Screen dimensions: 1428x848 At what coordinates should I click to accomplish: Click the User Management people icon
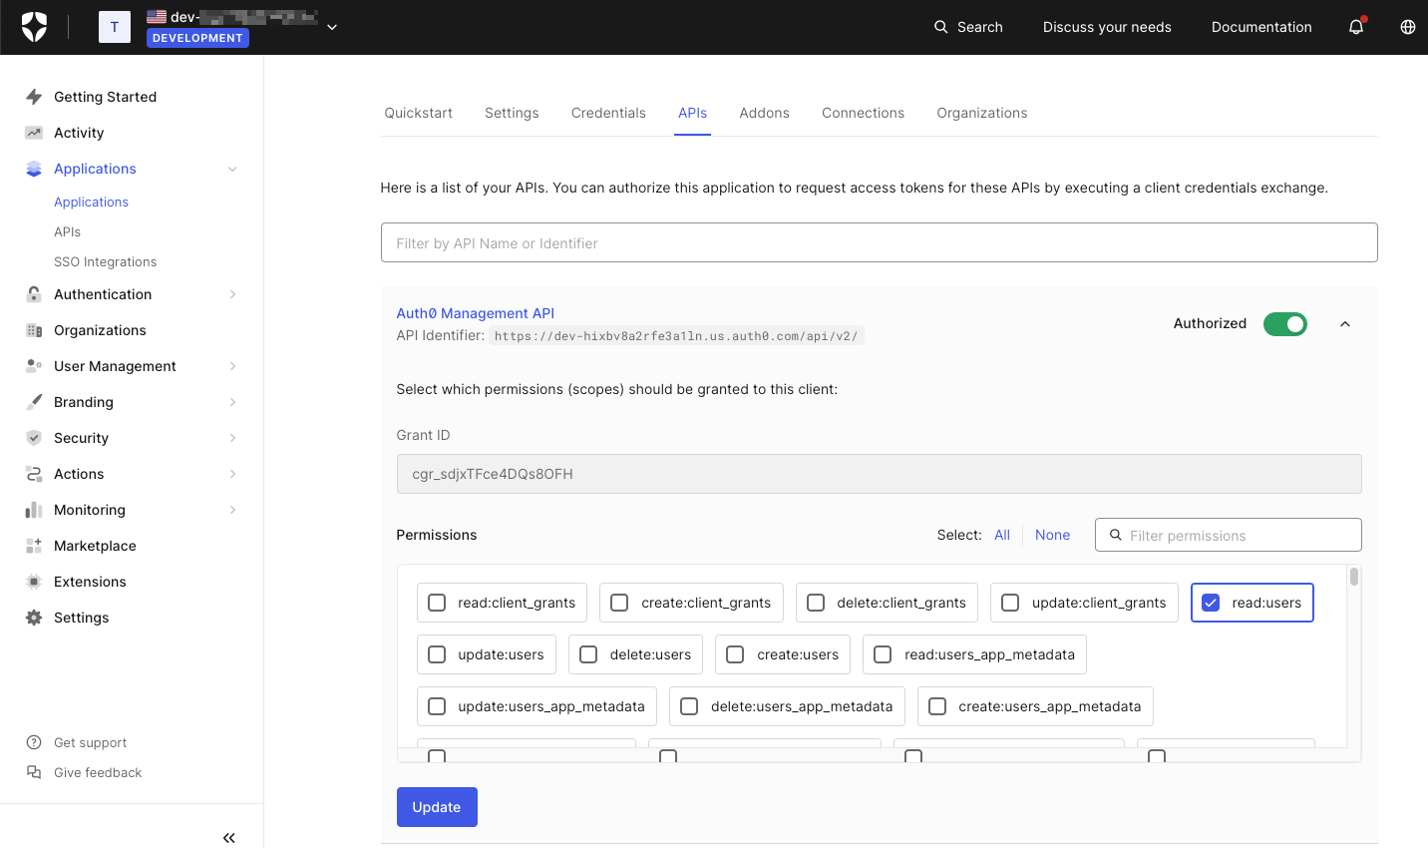(34, 366)
